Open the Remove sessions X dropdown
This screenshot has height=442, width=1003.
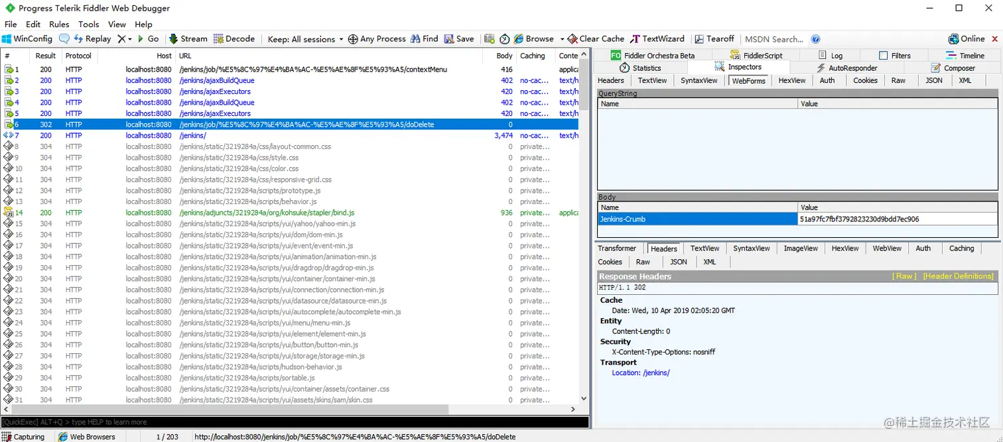pos(125,39)
